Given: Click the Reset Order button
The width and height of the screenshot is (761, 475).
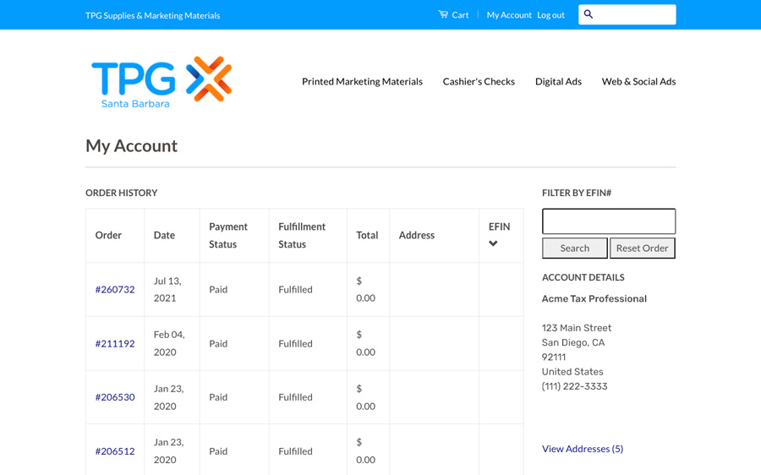Looking at the screenshot, I should point(642,248).
